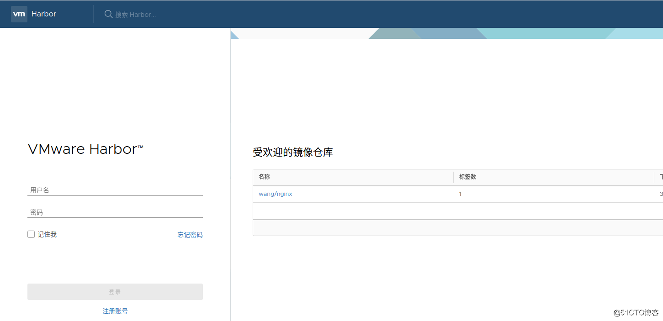Open the 忘记密码 link
This screenshot has height=321, width=663.
click(190, 235)
